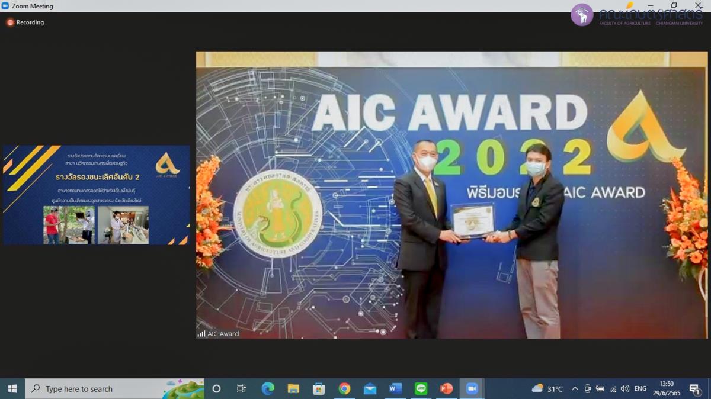The width and height of the screenshot is (711, 399).
Task: Open the Windows Start menu
Action: pos(12,389)
